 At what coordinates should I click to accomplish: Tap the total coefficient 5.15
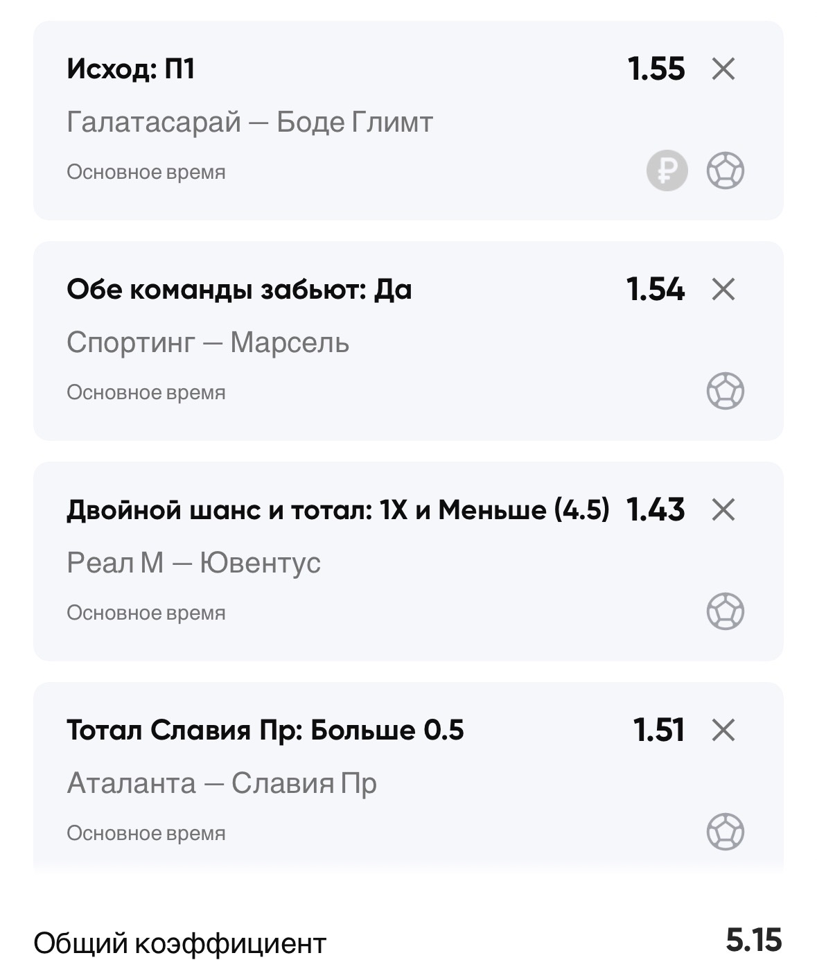(x=753, y=941)
